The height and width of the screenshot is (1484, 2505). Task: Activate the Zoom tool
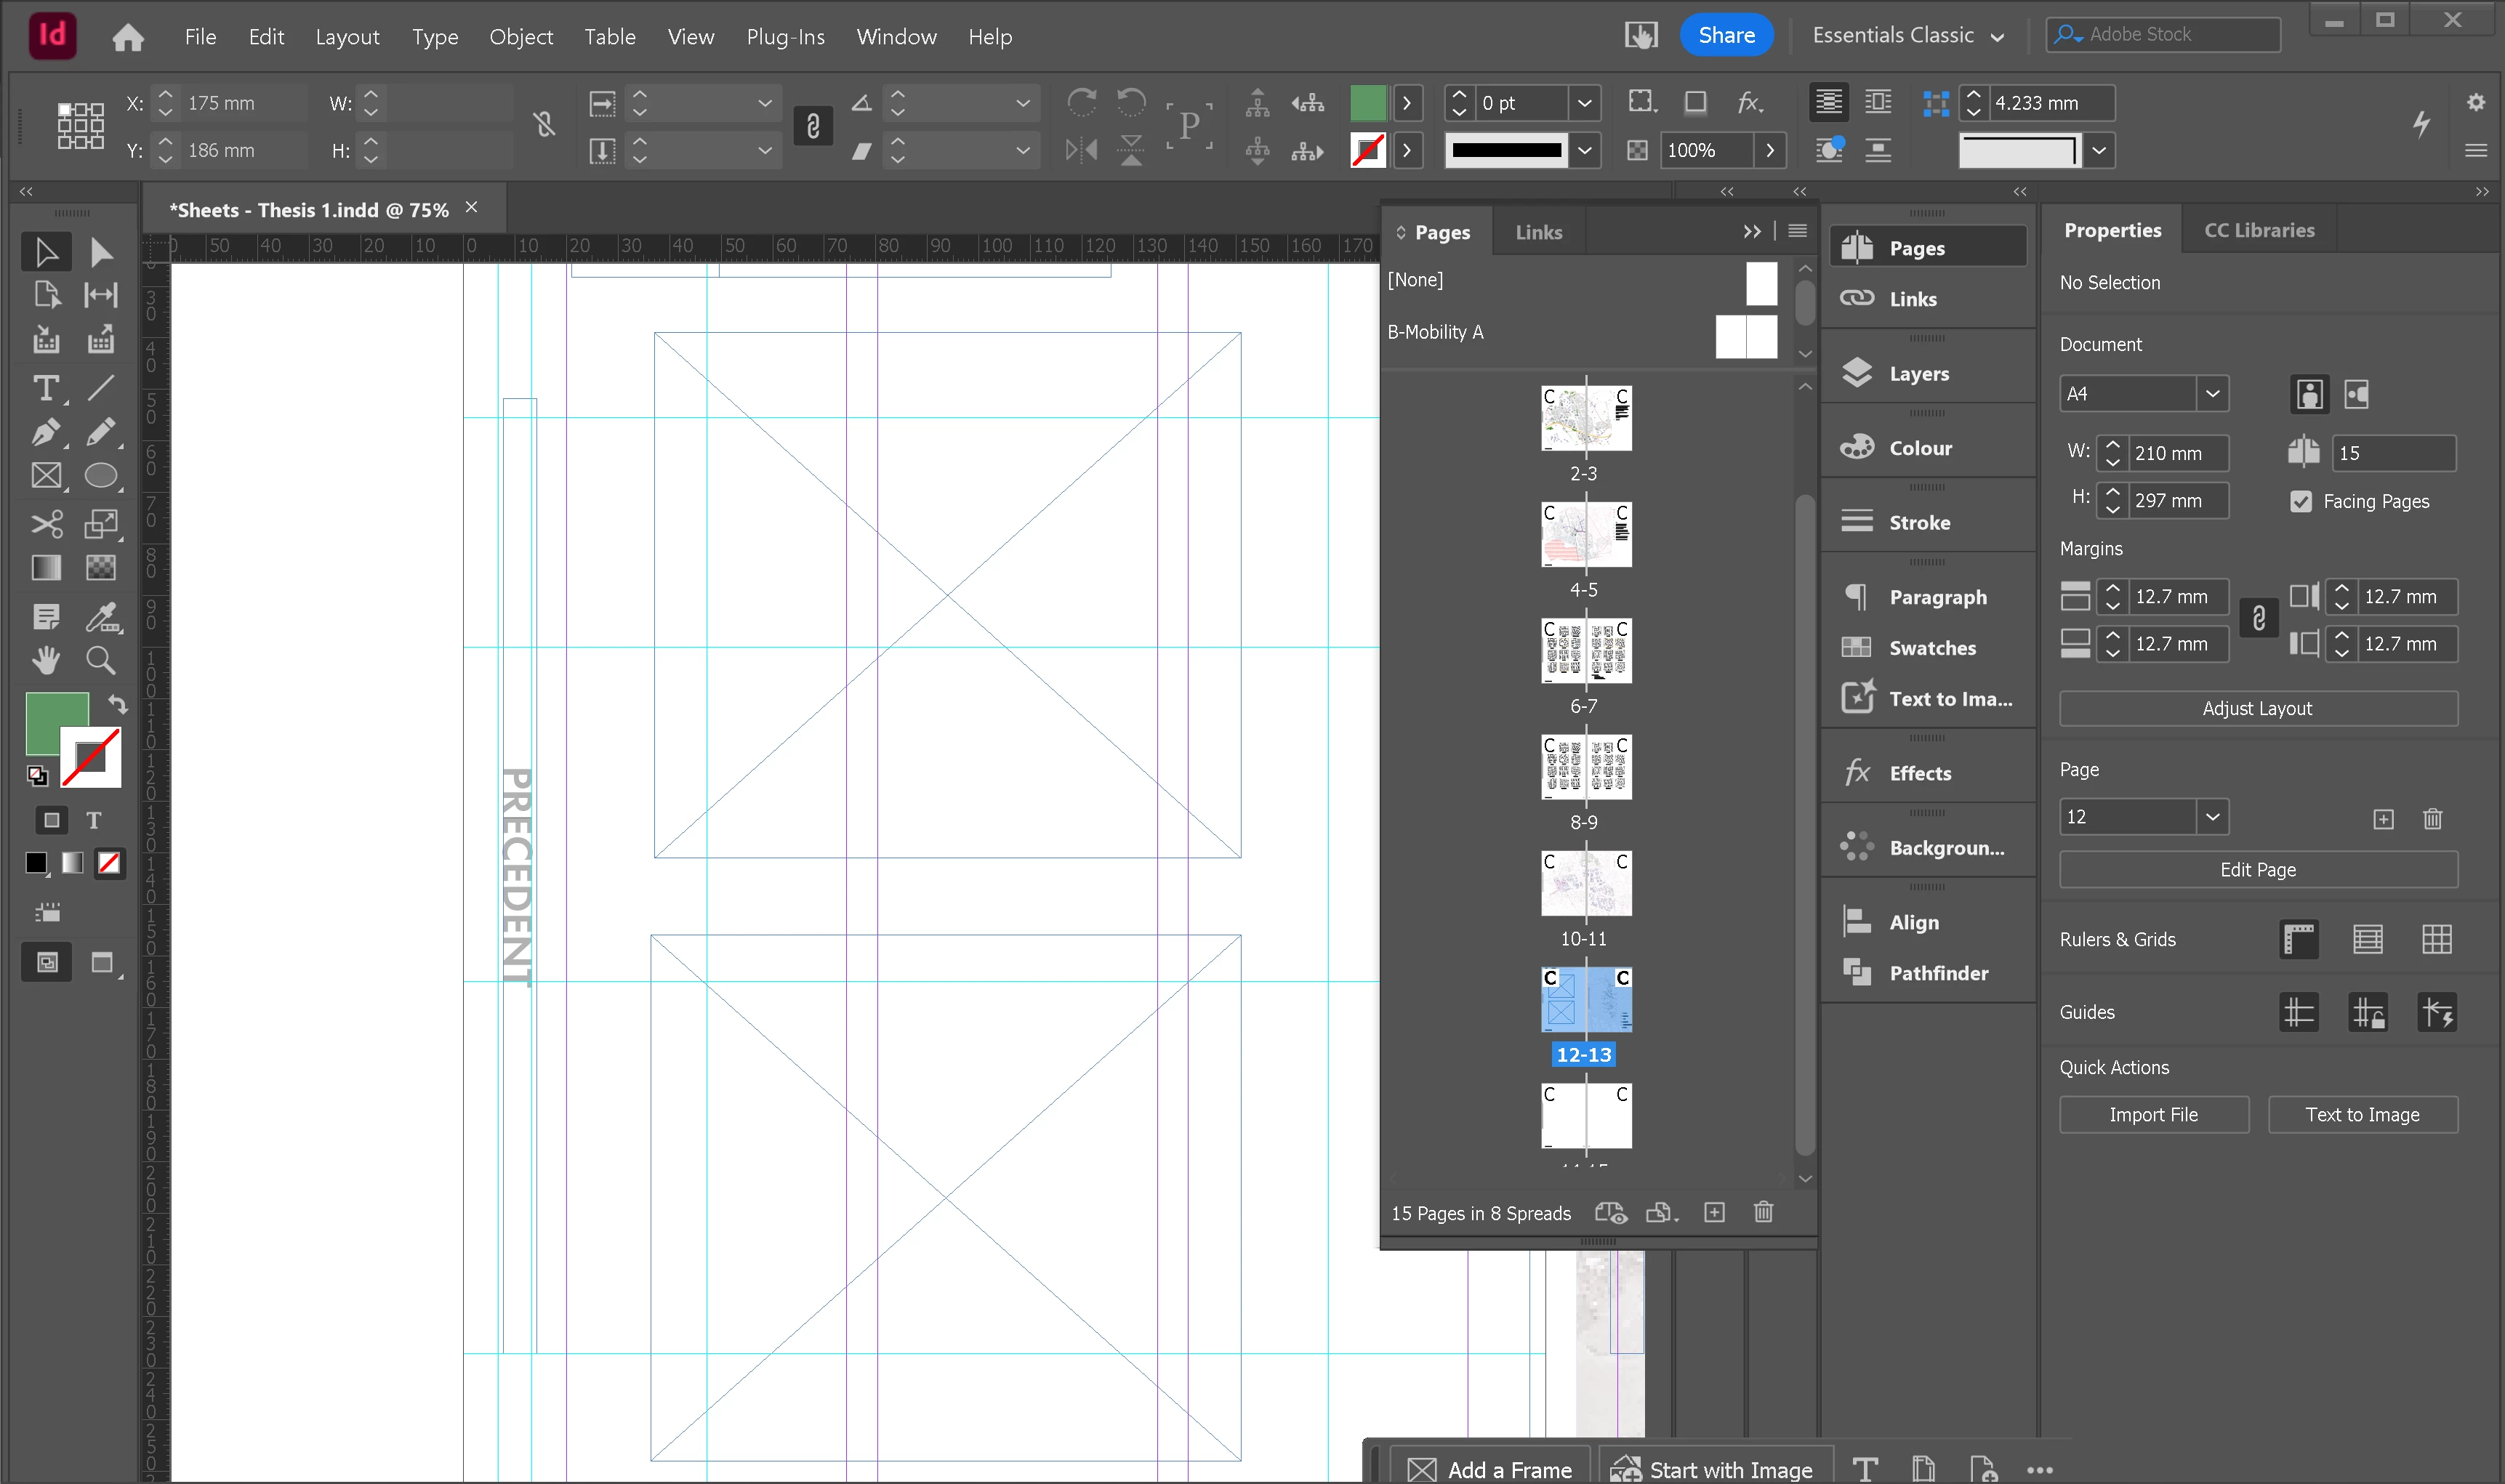coord(100,660)
